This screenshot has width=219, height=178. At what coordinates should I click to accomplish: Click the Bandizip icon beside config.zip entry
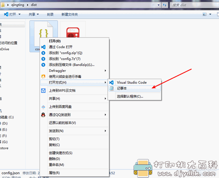43,53
